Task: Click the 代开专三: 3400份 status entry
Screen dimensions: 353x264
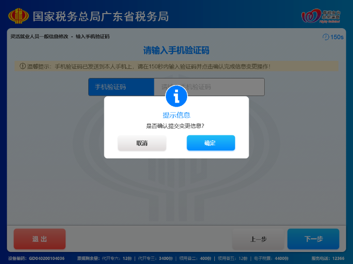Action: tap(155, 258)
